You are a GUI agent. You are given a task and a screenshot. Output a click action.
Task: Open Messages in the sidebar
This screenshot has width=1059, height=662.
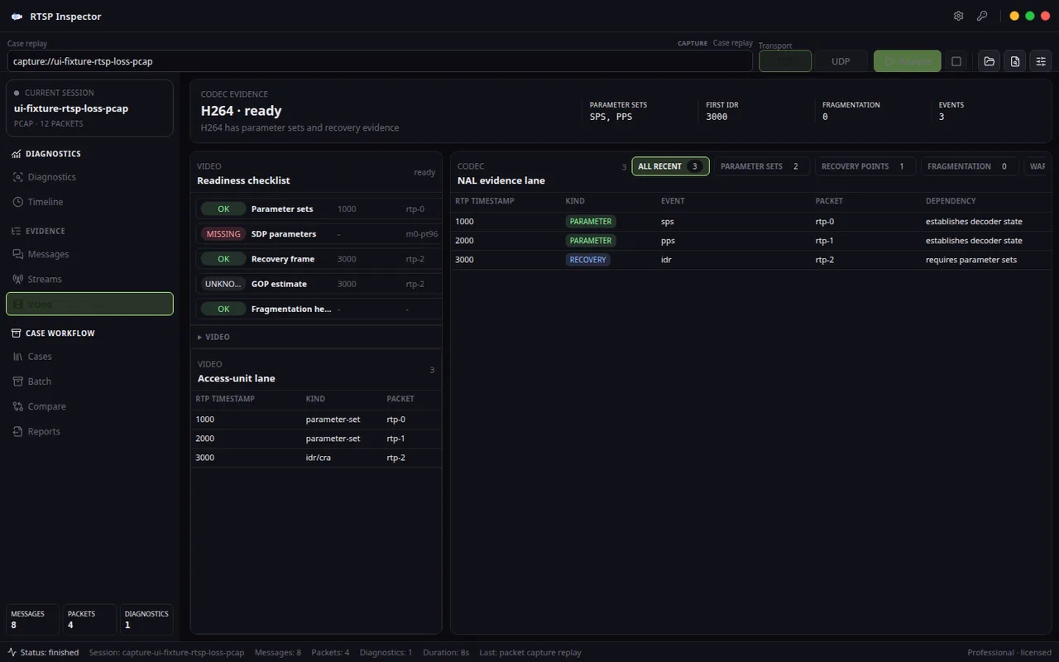48,254
